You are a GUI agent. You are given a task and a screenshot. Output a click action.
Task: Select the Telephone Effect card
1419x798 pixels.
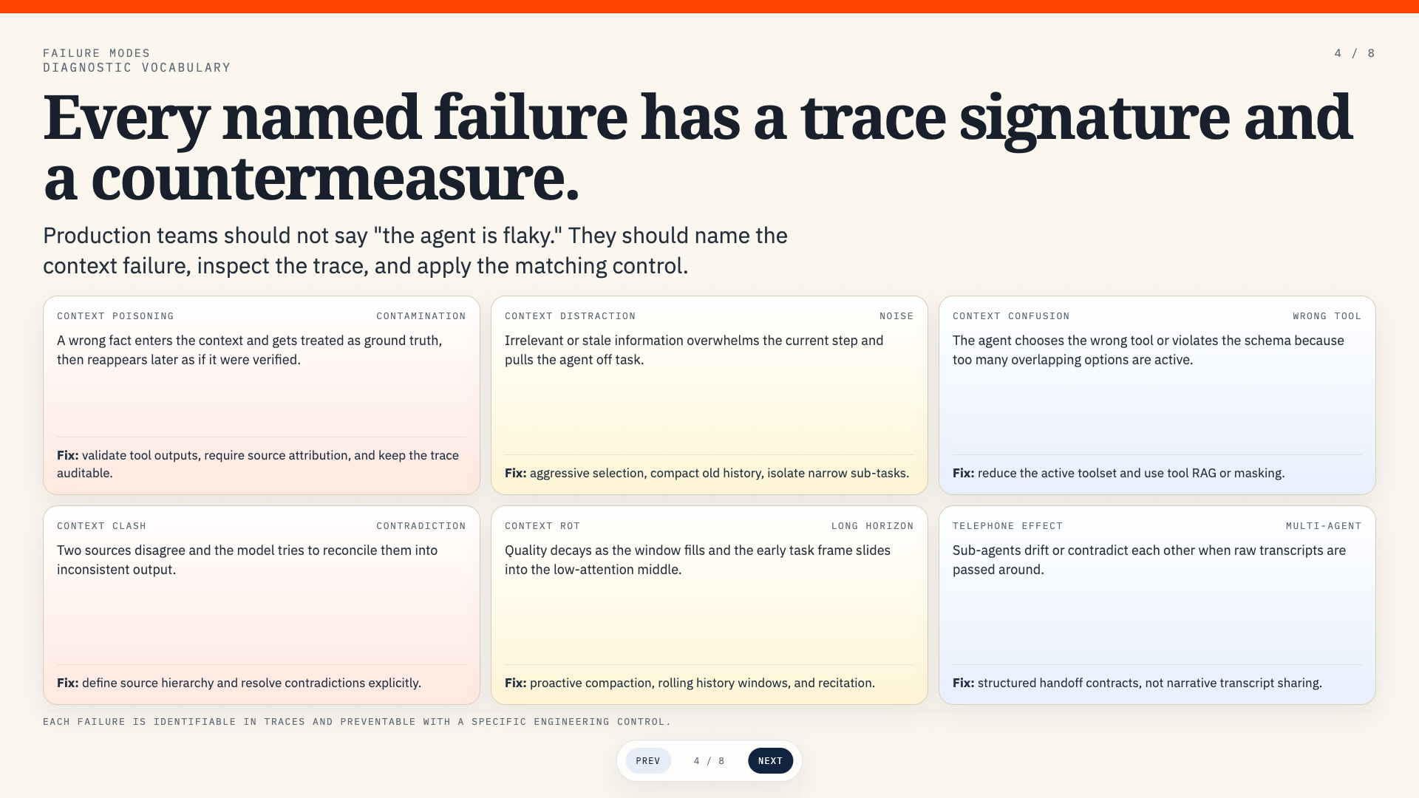click(1157, 605)
